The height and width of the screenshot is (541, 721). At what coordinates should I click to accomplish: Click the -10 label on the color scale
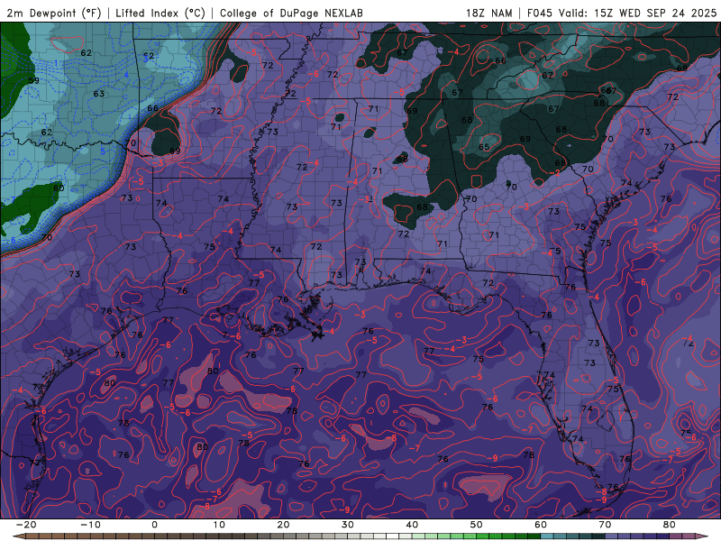pyautogui.click(x=90, y=525)
